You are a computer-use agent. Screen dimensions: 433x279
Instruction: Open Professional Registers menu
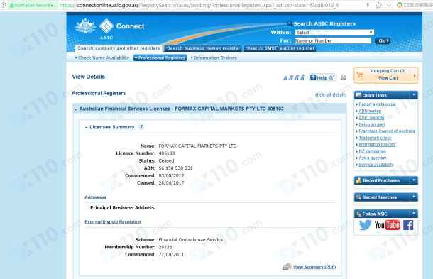(x=160, y=58)
